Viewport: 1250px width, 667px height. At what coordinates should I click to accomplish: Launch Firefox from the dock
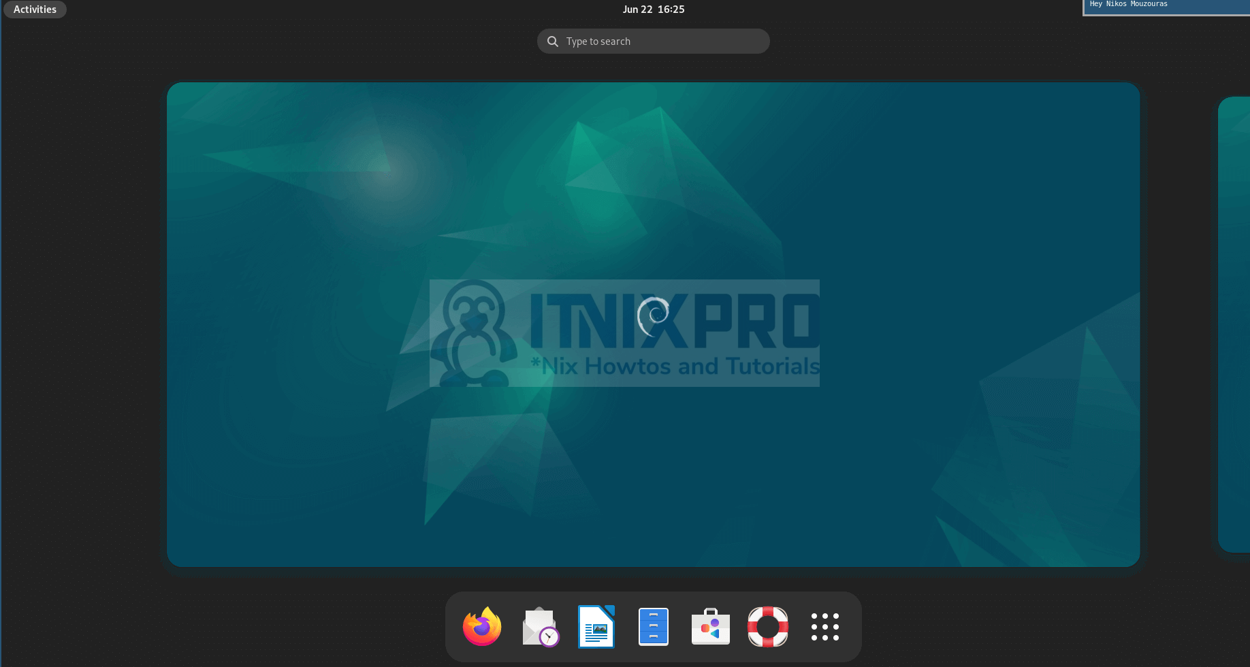click(x=482, y=627)
